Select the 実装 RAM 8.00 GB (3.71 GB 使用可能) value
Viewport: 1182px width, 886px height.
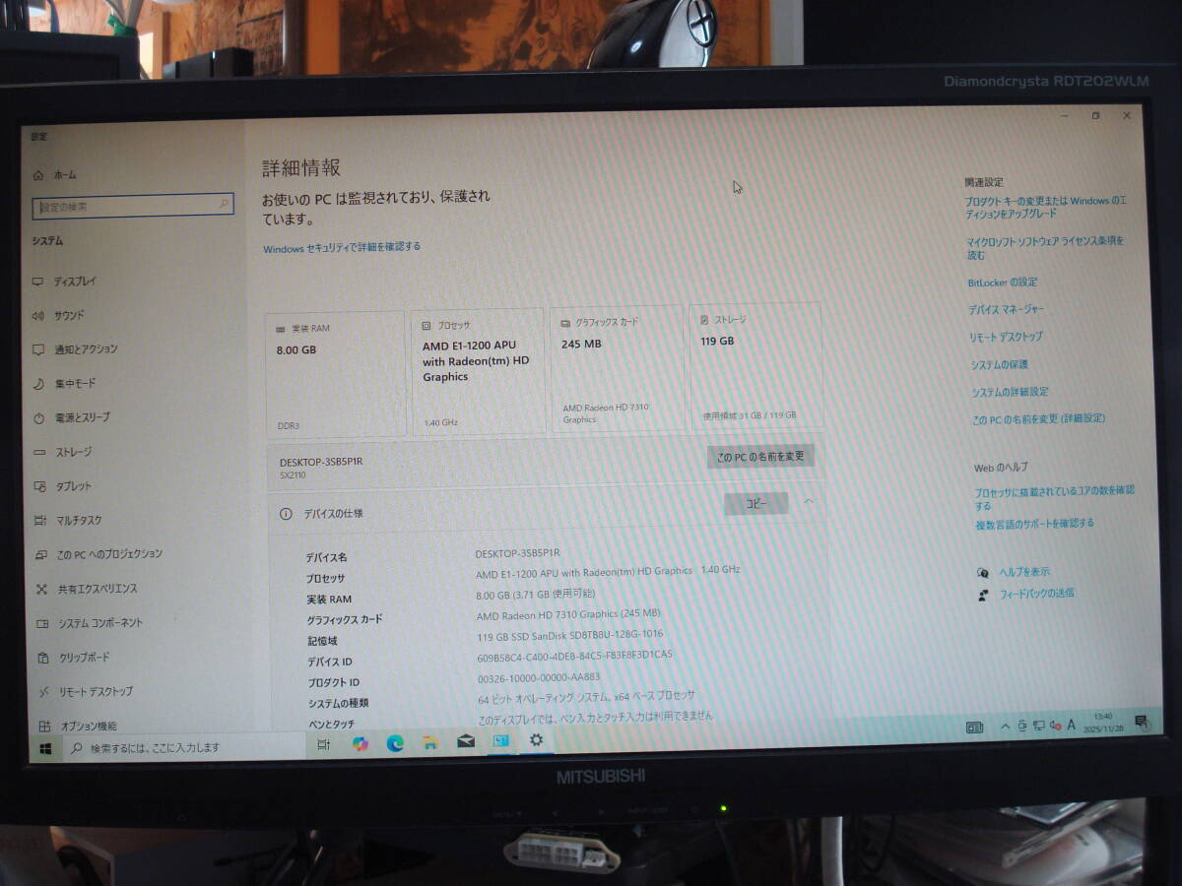coord(535,595)
